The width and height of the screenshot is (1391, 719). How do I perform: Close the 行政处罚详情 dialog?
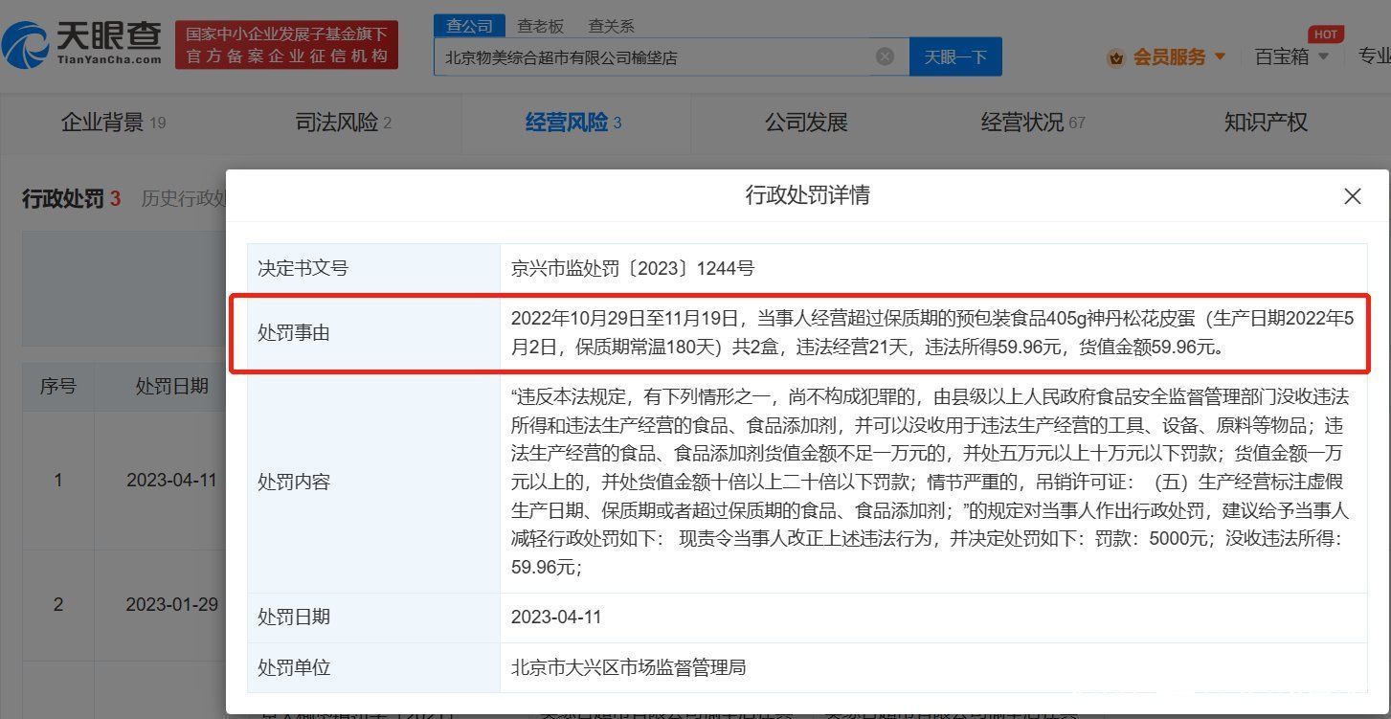[1352, 196]
